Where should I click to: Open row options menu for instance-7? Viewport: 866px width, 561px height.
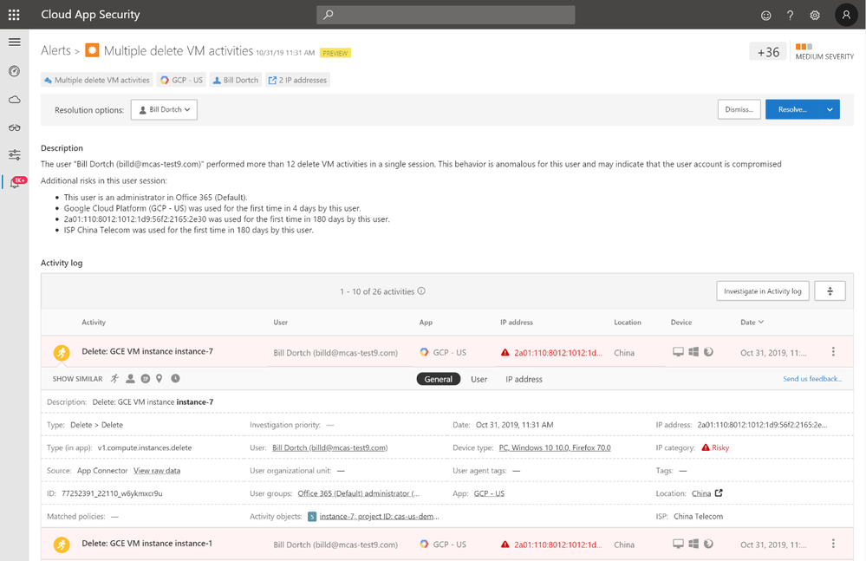833,352
